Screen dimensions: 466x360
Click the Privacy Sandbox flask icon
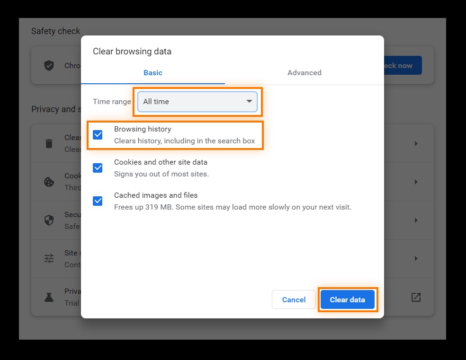tap(49, 297)
